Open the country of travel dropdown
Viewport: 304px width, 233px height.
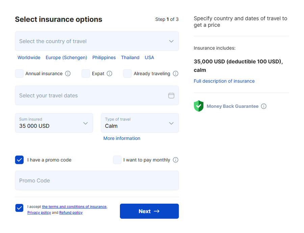[97, 41]
